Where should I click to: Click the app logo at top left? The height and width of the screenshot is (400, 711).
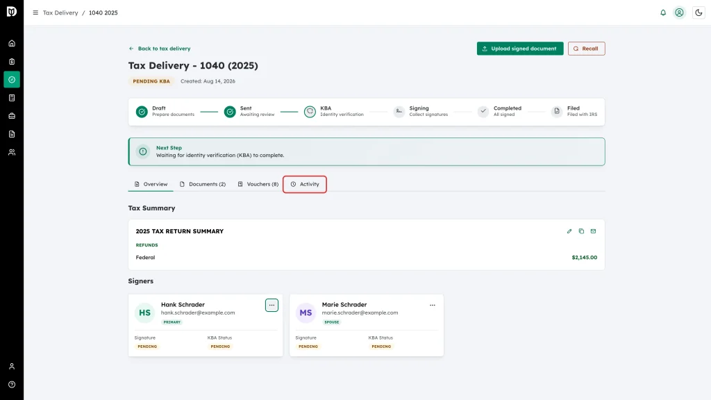[12, 11]
